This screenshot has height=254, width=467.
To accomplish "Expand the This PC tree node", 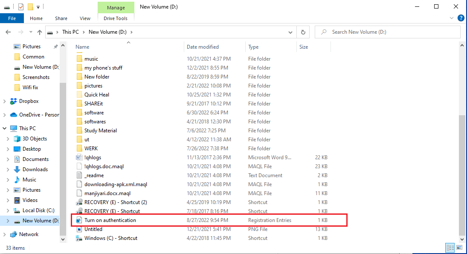I will [5, 128].
